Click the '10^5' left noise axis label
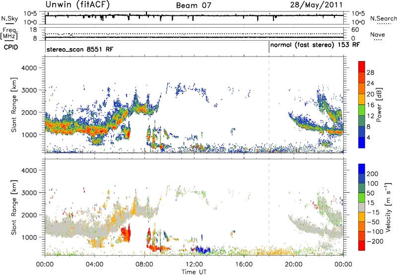 (x=30, y=14)
